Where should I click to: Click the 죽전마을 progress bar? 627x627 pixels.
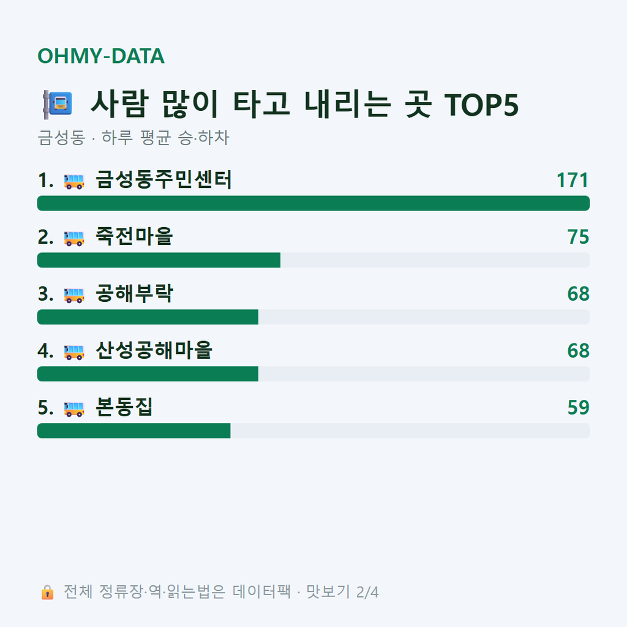[x=313, y=260]
